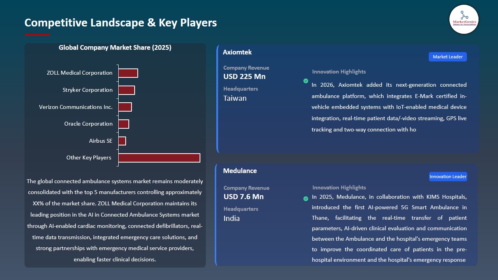The image size is (498, 280).
Task: Click the Innovation Leader badge
Action: coord(448,177)
